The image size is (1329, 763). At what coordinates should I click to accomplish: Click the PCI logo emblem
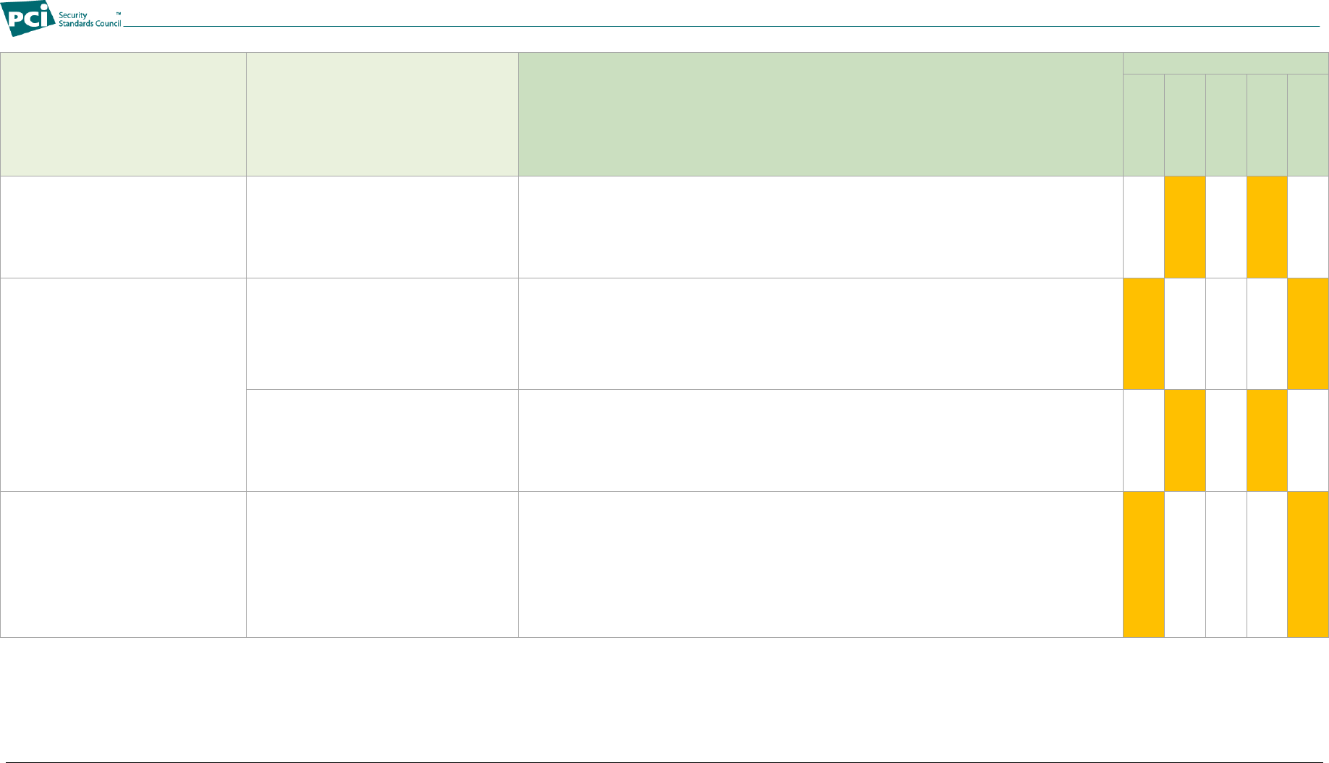pyautogui.click(x=28, y=18)
